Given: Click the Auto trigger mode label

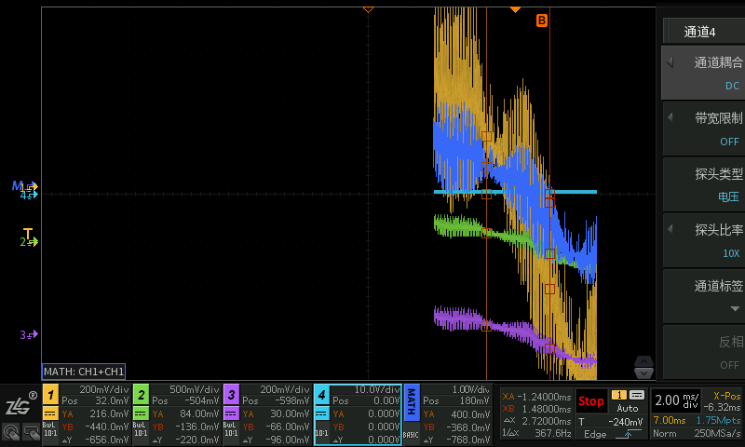Looking at the screenshot, I should 627,408.
